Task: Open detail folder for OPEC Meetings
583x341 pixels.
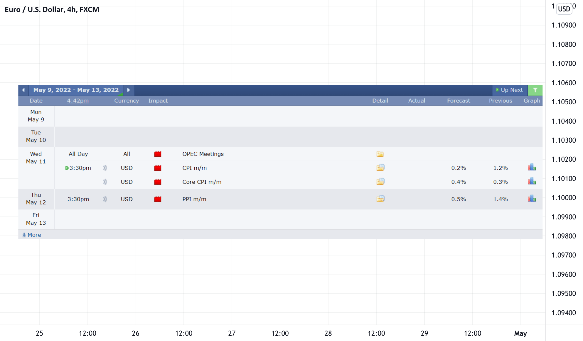Action: click(380, 154)
